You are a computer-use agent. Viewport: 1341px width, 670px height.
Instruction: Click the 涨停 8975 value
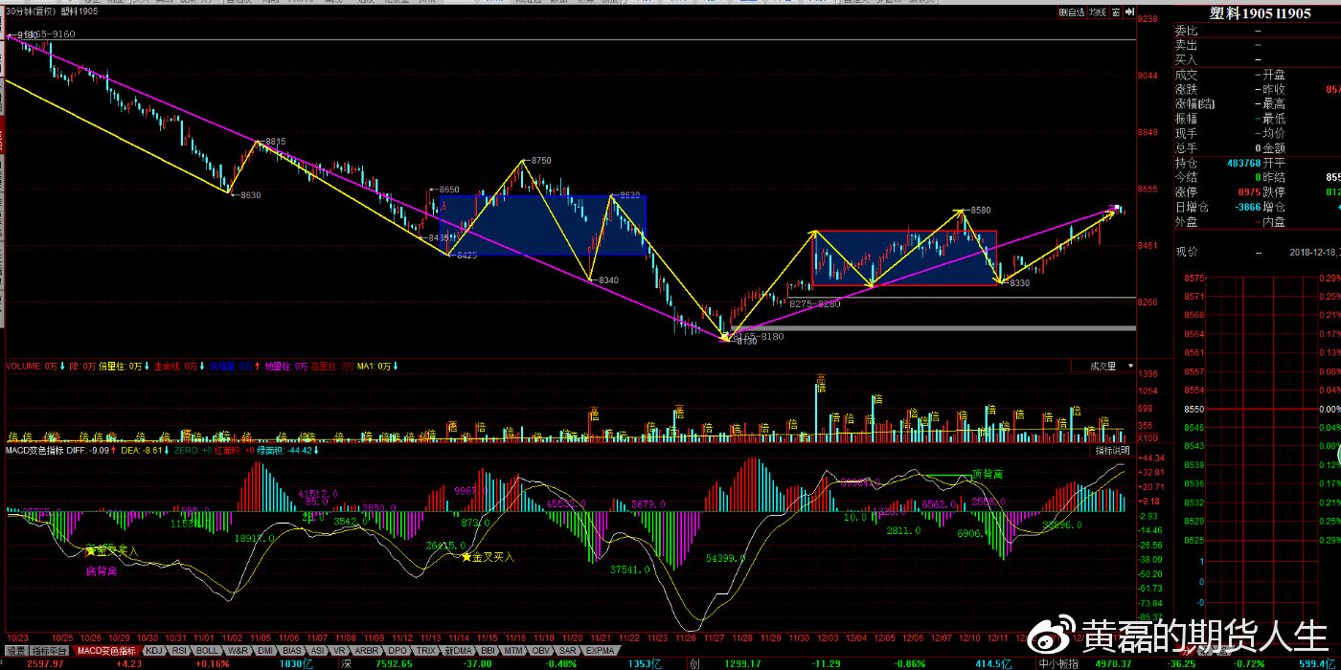click(x=1249, y=192)
